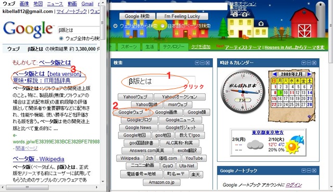This screenshot has width=333, height=192.
Task: Select ウェブ全体から検索 radio on iGoogle header
Action: (116, 26)
